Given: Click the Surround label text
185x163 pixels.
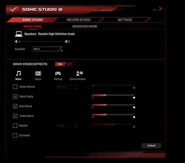Looking at the screenshot, I should click(25, 135).
